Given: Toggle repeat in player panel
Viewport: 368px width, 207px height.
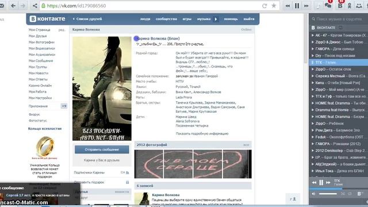Looking at the screenshot, I should pos(350,194).
